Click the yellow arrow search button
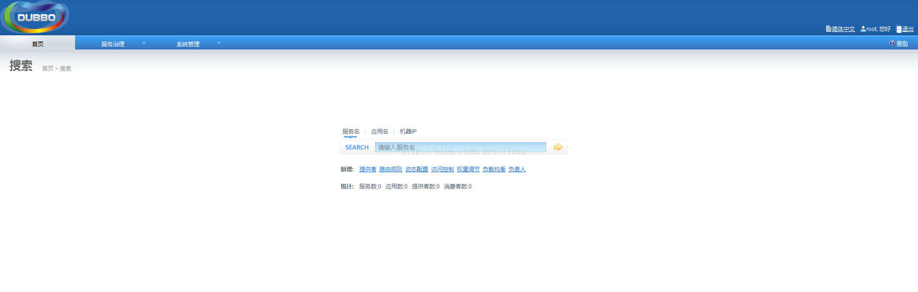 558,147
